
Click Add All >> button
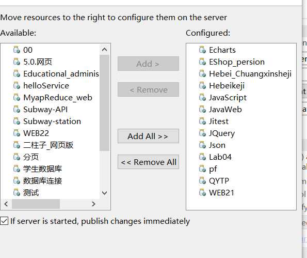click(x=148, y=136)
